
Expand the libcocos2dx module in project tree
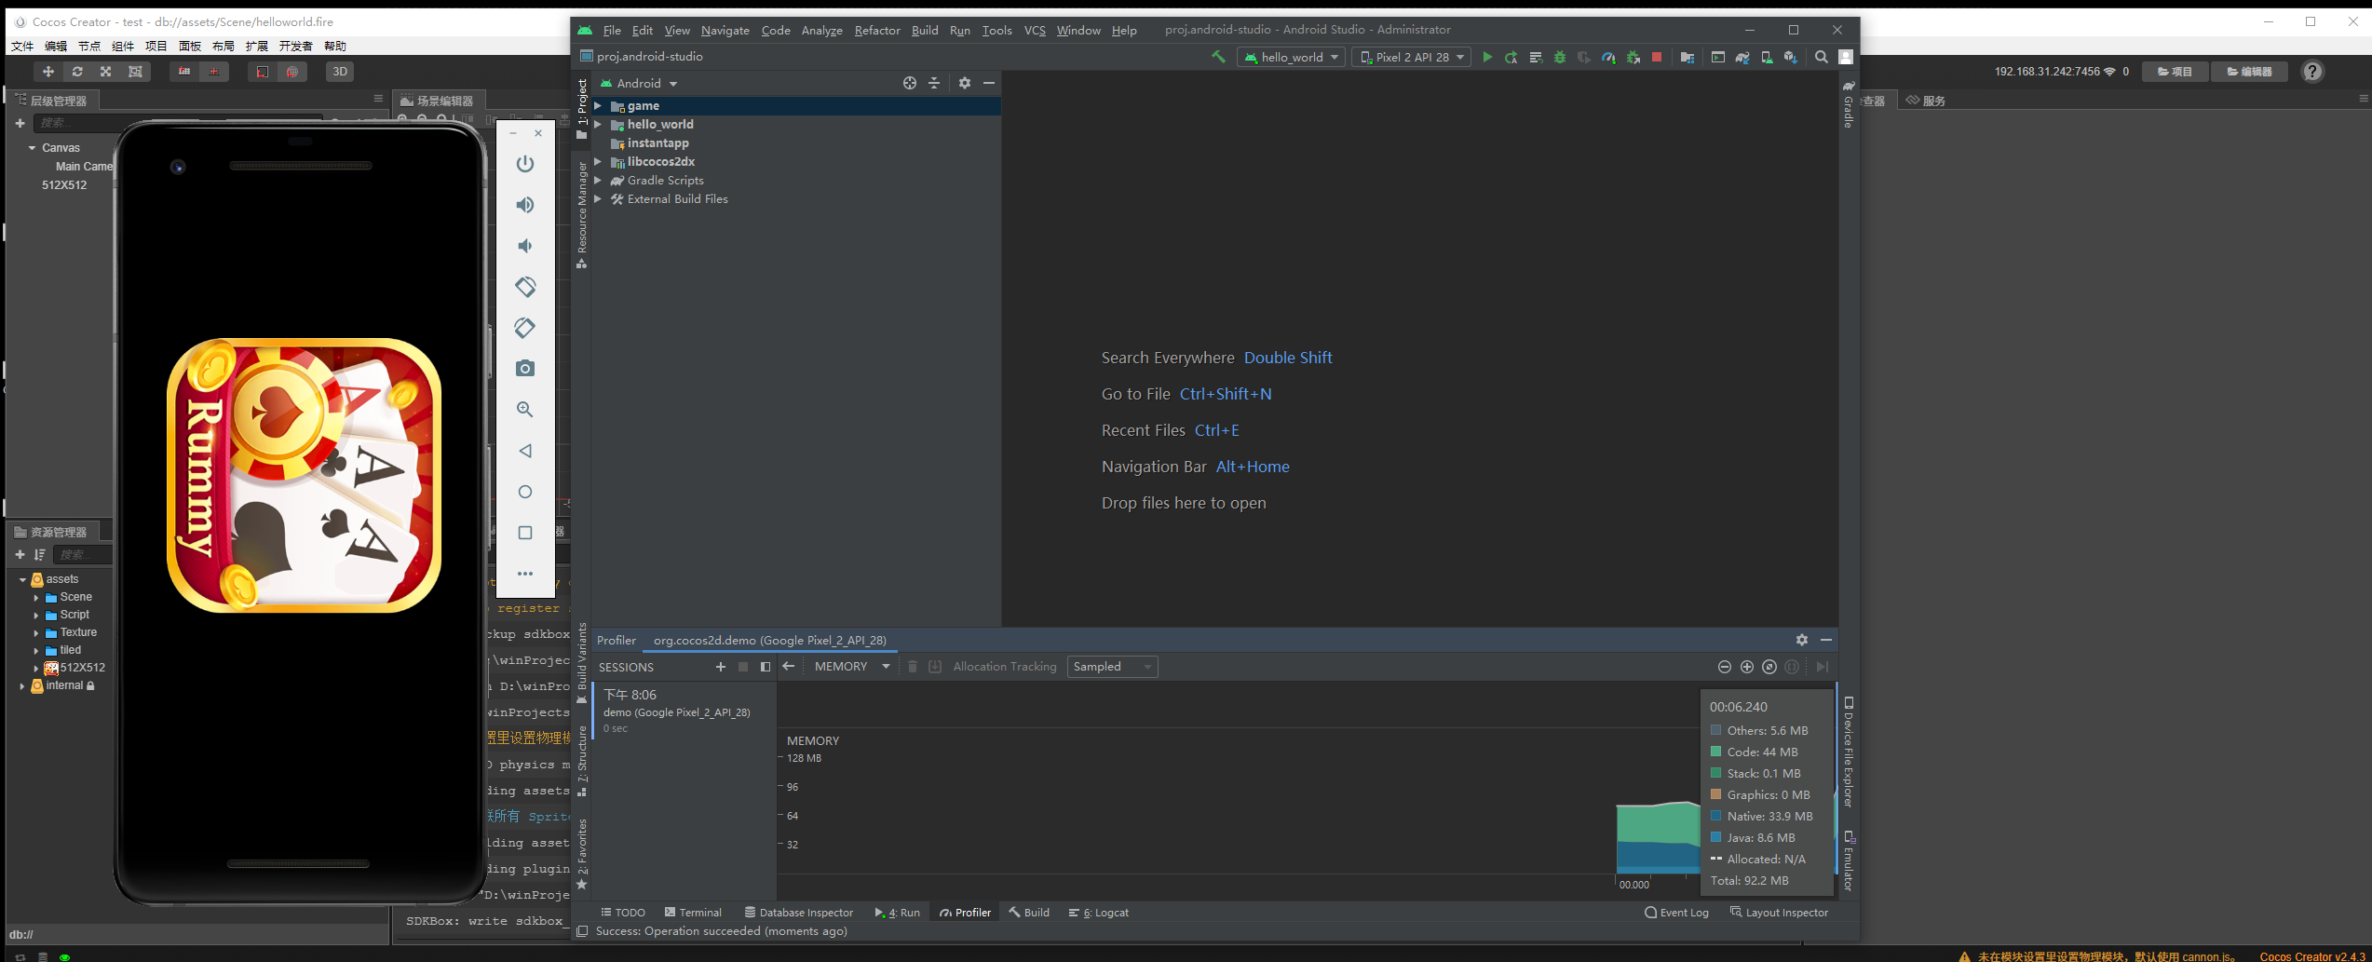[x=599, y=162]
